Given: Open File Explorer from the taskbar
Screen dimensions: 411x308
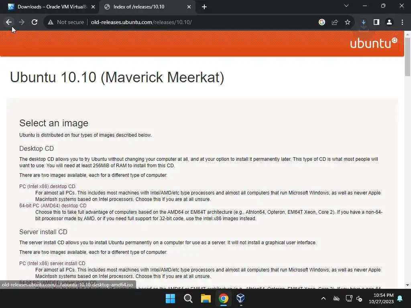Looking at the screenshot, I should (206, 298).
